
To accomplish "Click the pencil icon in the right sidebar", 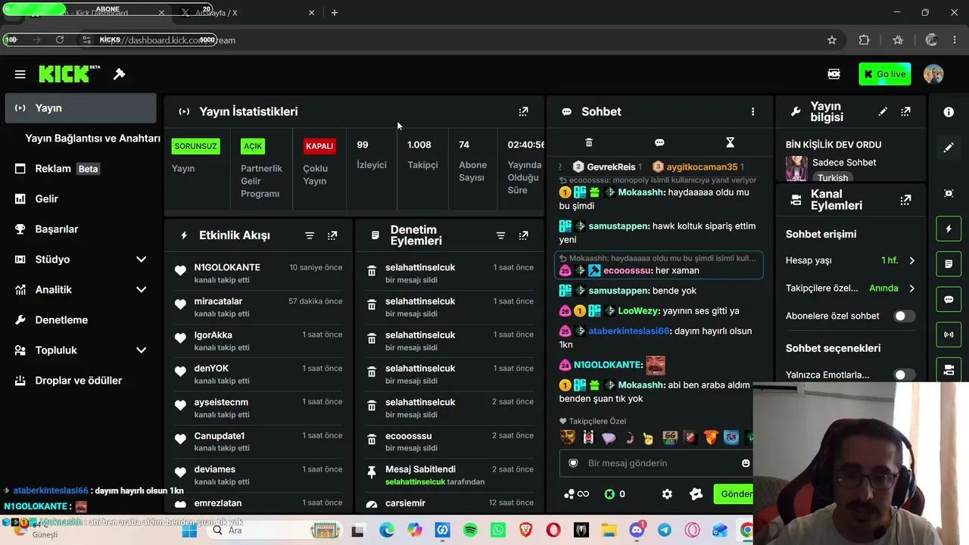I will tap(949, 148).
